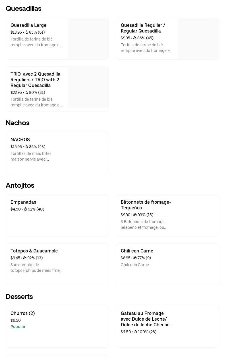Open the Quesadilla Large image thumbnail
229x358 pixels.
click(x=88, y=39)
